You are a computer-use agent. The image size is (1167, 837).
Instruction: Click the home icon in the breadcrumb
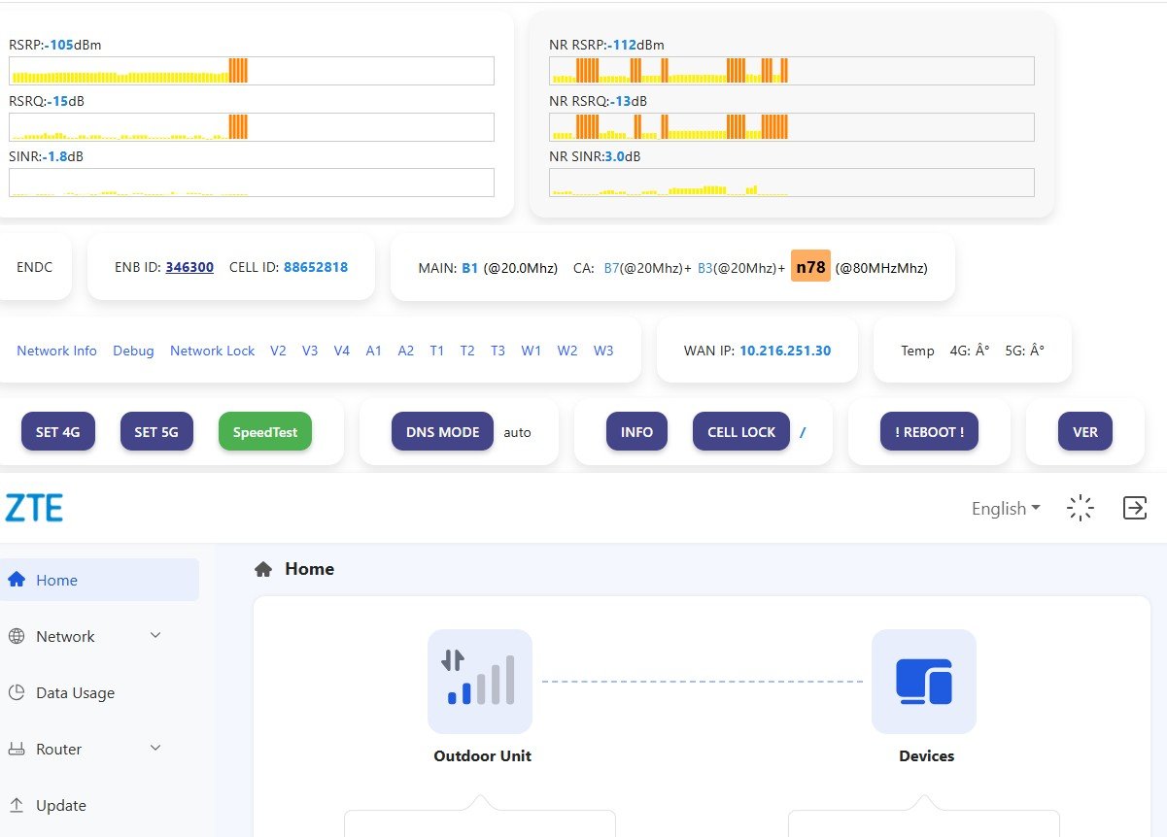[263, 570]
